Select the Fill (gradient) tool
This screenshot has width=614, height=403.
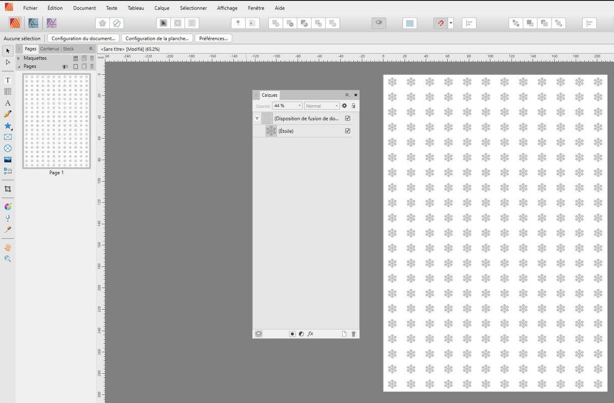(8, 207)
